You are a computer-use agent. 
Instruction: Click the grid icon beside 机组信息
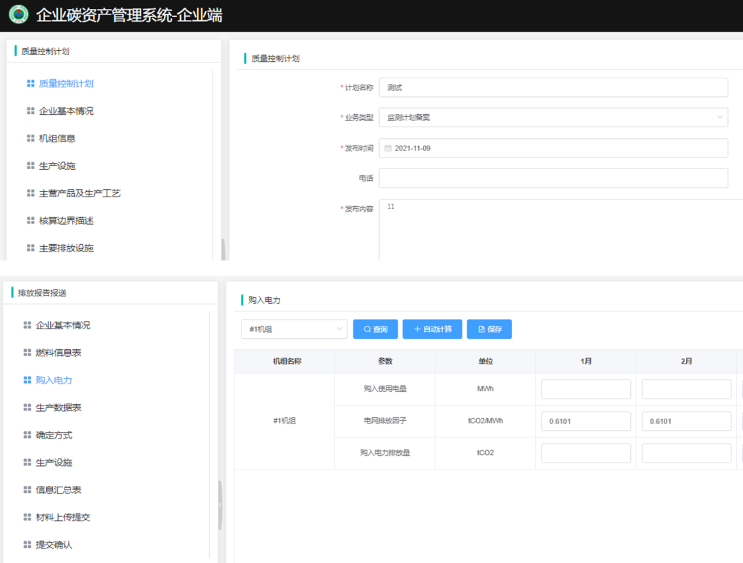click(x=30, y=138)
